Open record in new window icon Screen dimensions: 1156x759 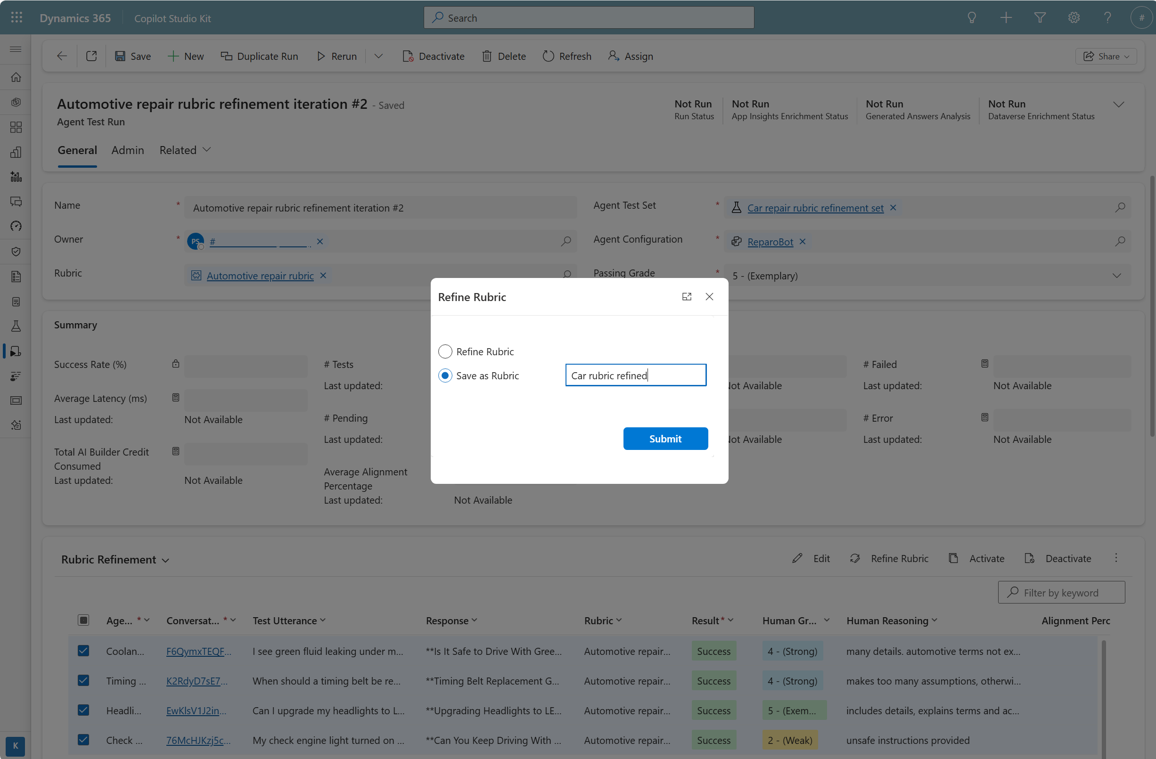(x=91, y=57)
